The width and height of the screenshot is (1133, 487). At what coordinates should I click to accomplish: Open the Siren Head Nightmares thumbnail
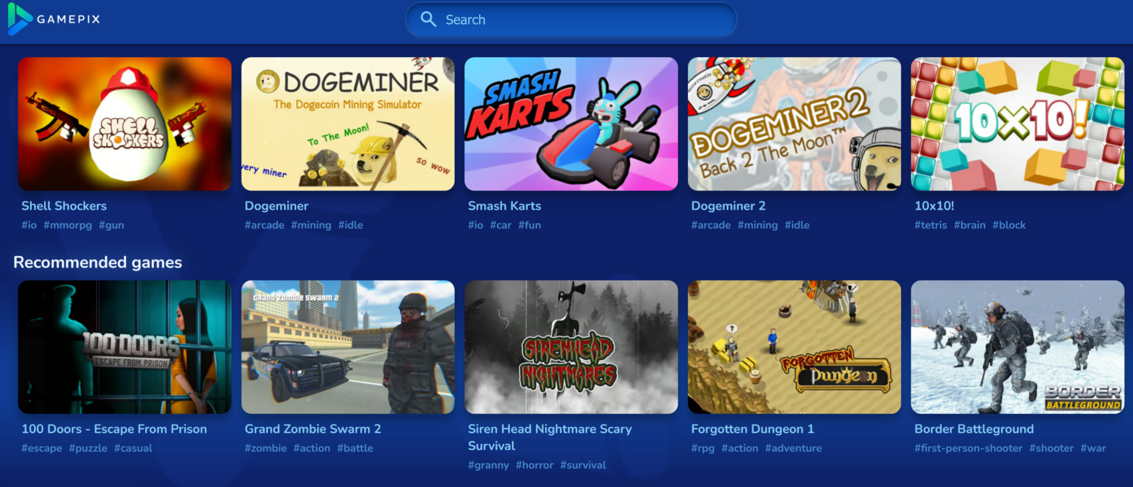click(571, 347)
